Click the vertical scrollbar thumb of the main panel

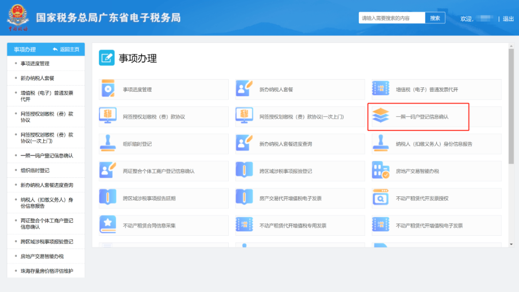coord(511,106)
